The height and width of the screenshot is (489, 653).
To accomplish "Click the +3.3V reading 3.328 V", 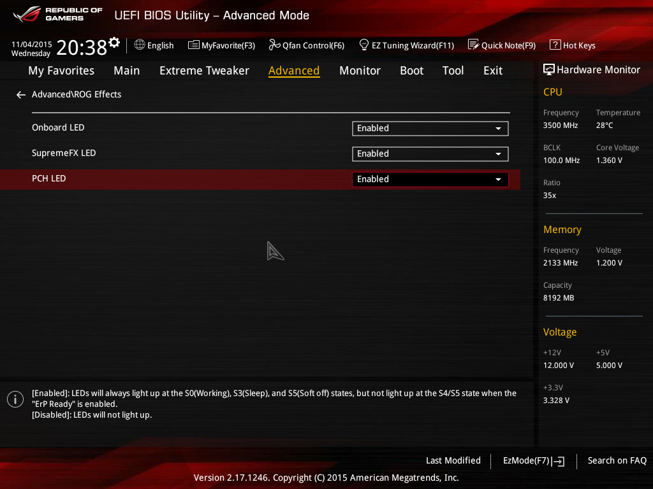I will tap(556, 400).
